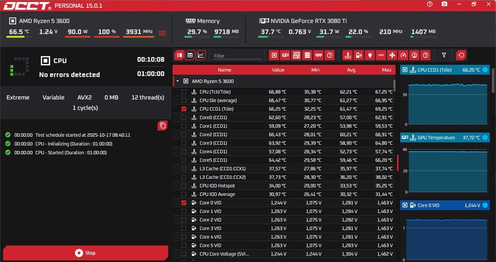The image size is (496, 262).
Task: Take a screenshot with camera icon
Action: 444,4
